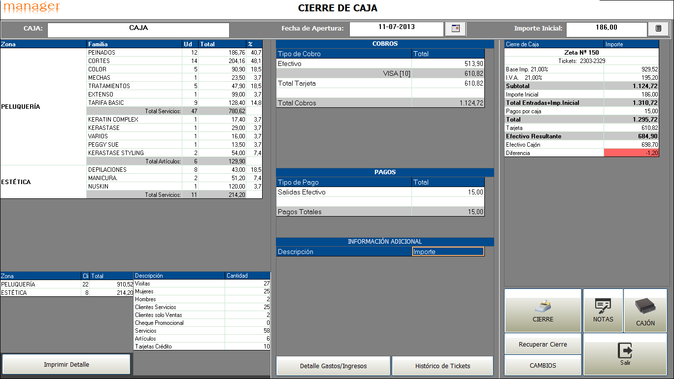Click the red Diferencia value cell
This screenshot has width=674, height=379.
(631, 153)
